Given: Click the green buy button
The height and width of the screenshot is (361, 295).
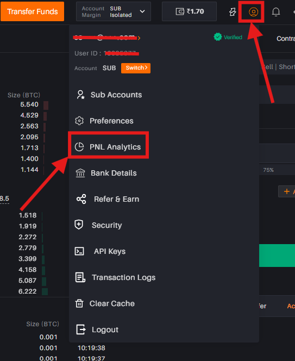Looking at the screenshot, I should click(277, 256).
